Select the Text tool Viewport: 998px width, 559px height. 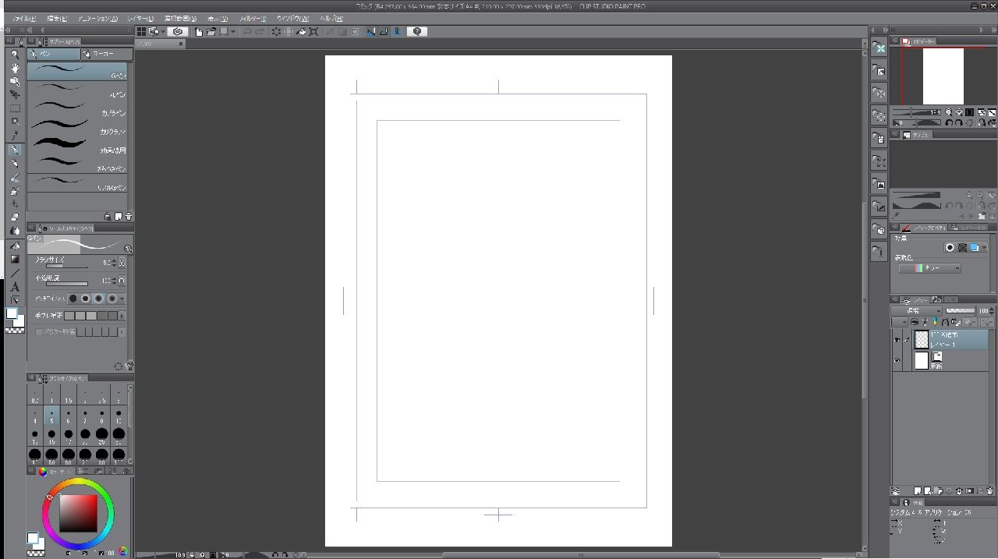pos(15,286)
